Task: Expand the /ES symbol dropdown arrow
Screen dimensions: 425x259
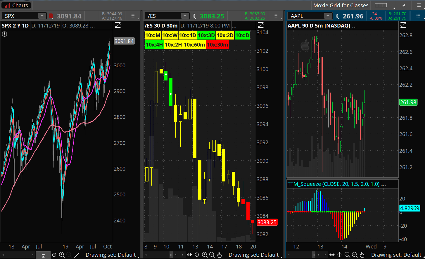Action: tap(185, 16)
